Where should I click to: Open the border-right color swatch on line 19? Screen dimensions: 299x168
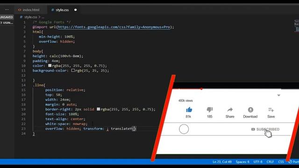point(99,109)
